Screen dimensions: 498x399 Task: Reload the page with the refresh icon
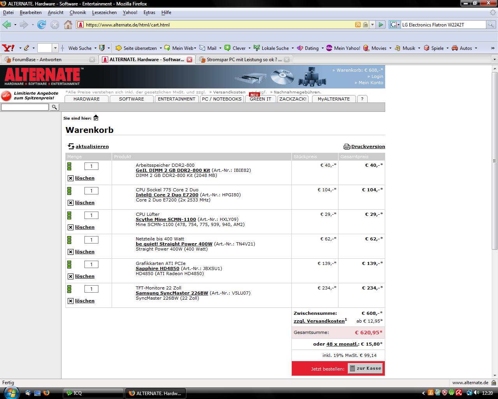(x=42, y=25)
